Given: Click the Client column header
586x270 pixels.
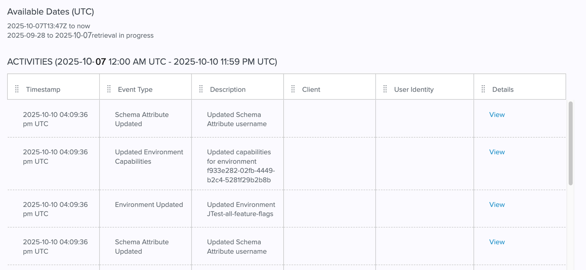Looking at the screenshot, I should tap(311, 89).
